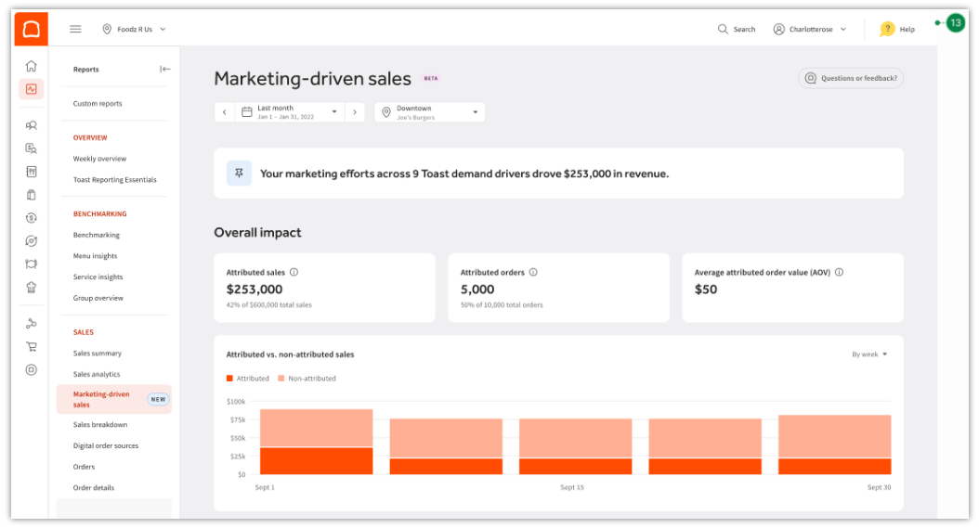The height and width of the screenshot is (528, 979).
Task: Click the hamburger menu icon
Action: point(75,30)
